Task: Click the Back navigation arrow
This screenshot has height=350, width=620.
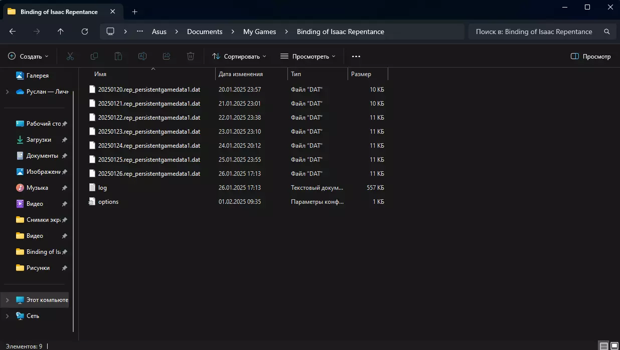Action: click(13, 32)
